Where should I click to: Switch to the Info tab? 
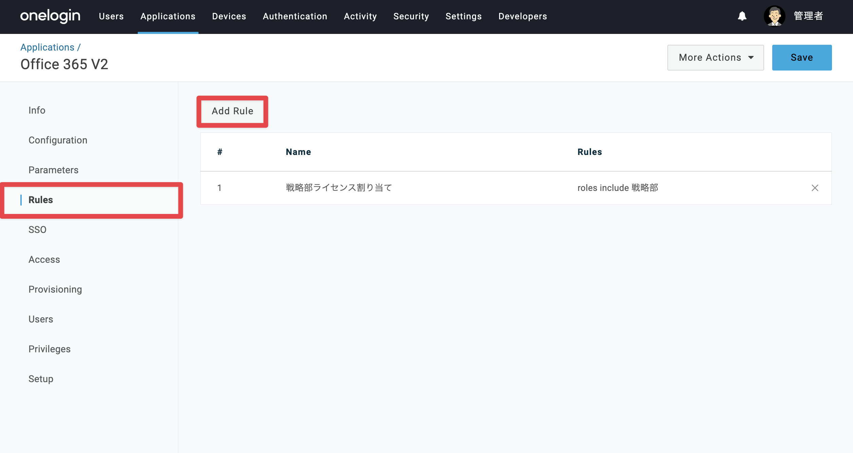tap(37, 111)
